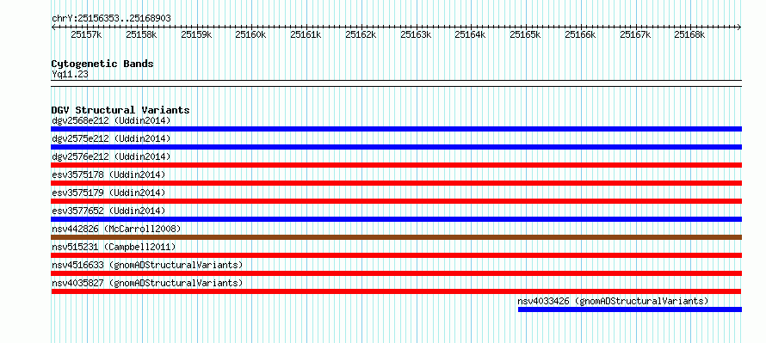Click the esv3575178 (Uddin2014) label
The image size is (766, 343).
pos(108,175)
